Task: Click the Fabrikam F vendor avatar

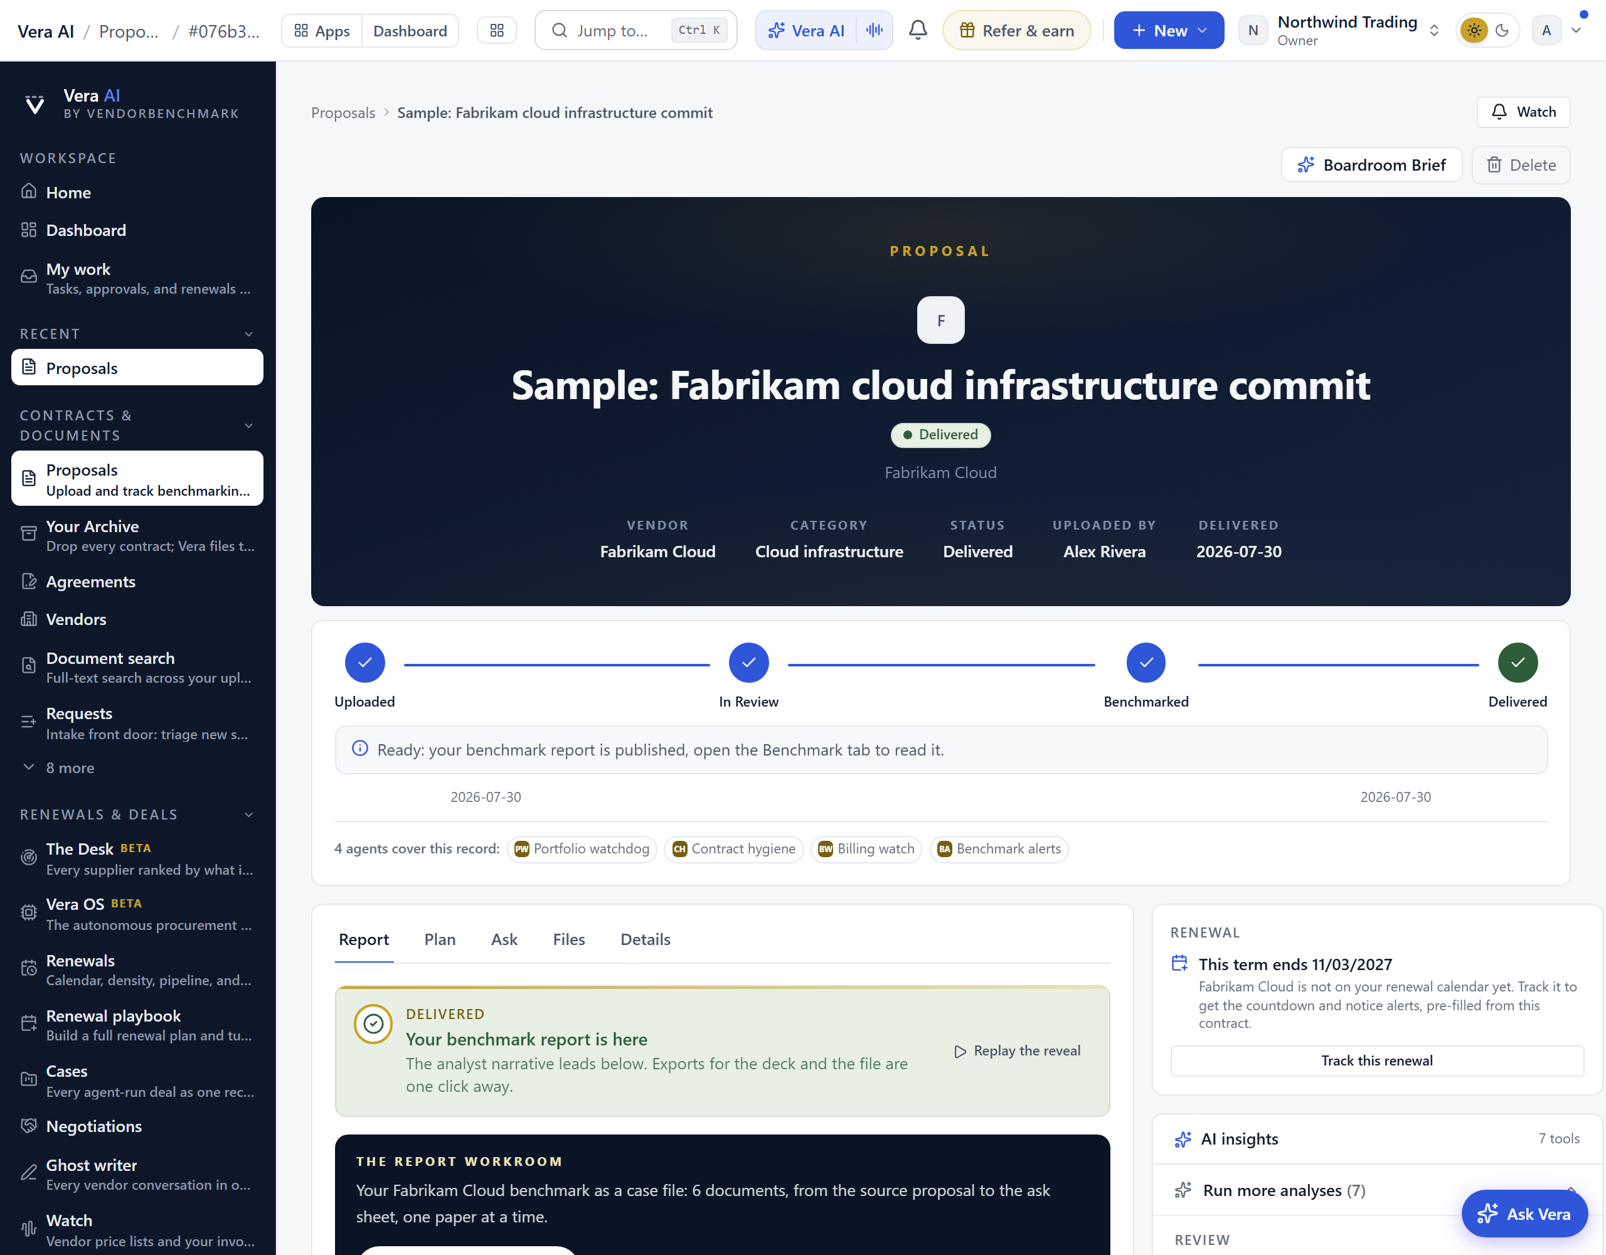Action: pyautogui.click(x=940, y=320)
